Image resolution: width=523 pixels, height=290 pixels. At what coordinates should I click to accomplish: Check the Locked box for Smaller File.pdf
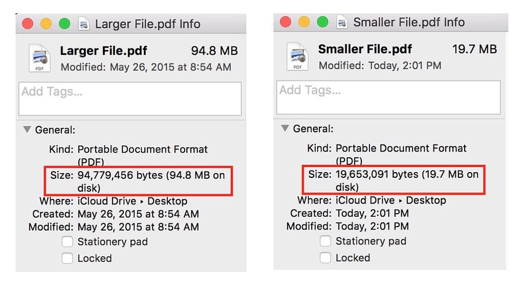point(325,257)
